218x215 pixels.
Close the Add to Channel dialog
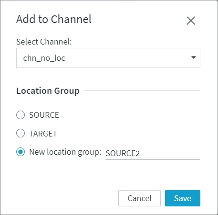coord(191,21)
